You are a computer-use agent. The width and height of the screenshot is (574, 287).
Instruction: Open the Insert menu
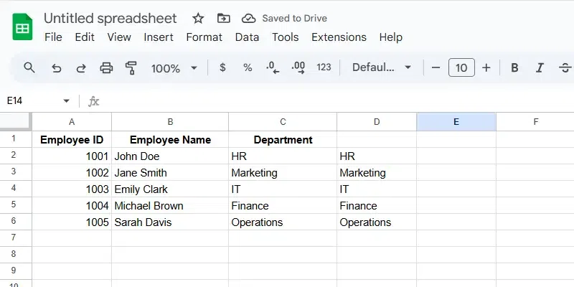[159, 37]
